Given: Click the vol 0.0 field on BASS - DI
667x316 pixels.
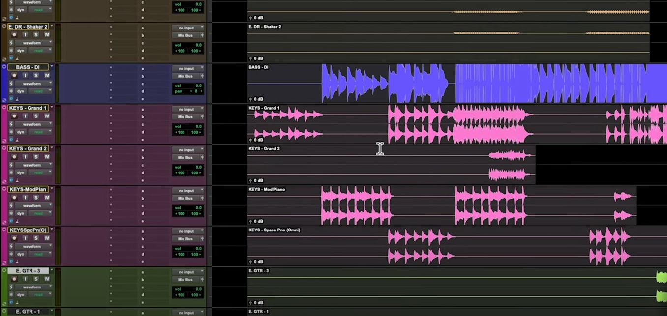Looking at the screenshot, I should tap(188, 86).
